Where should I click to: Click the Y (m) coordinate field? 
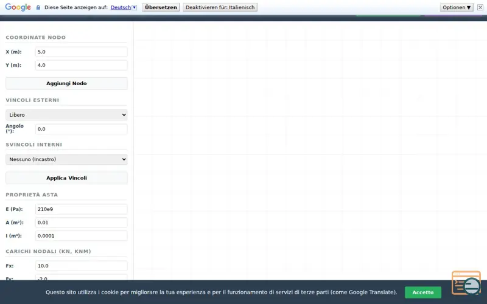pos(82,65)
